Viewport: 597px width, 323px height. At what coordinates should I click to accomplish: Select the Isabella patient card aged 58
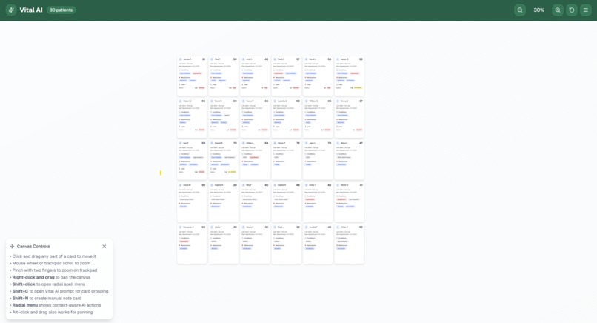click(x=287, y=116)
